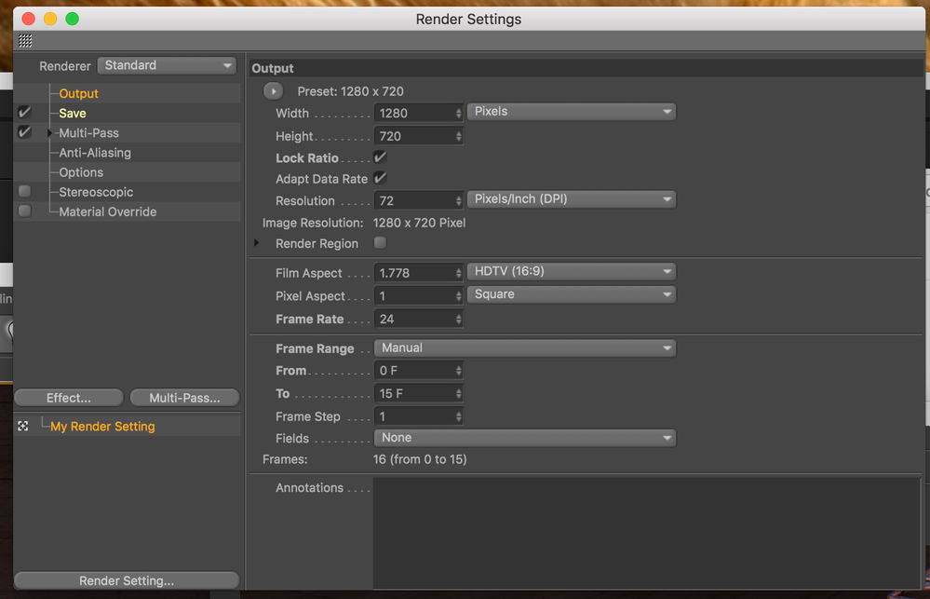Select the Options section
Image resolution: width=930 pixels, height=599 pixels.
(81, 172)
